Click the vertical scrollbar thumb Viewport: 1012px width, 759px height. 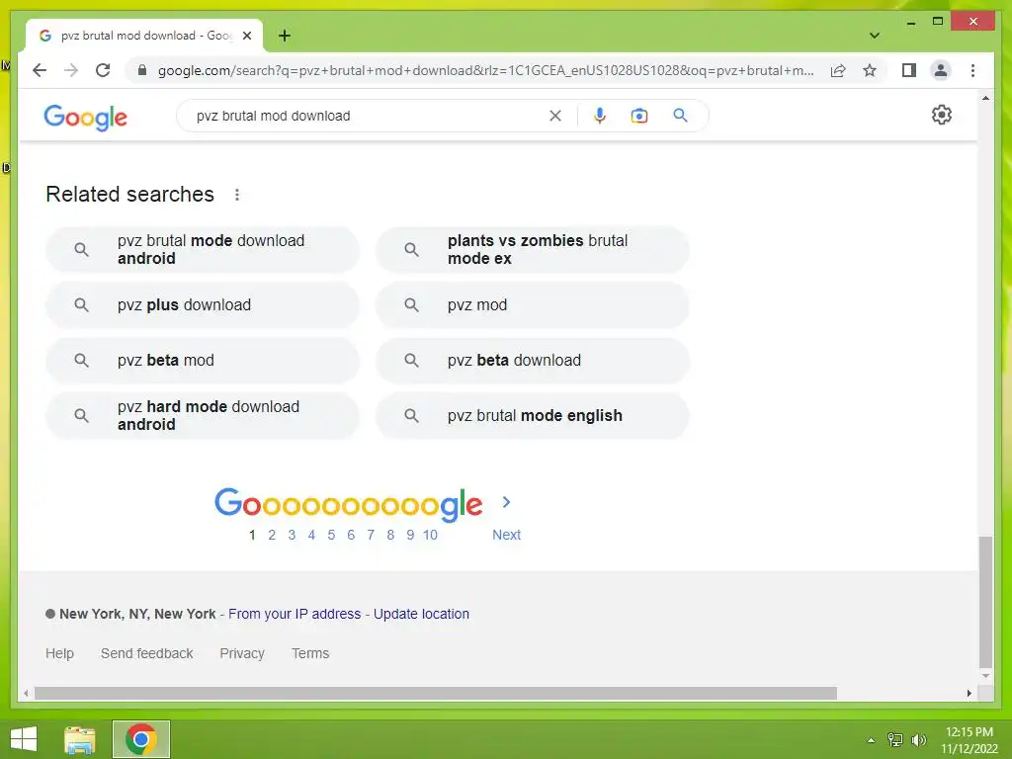985,602
